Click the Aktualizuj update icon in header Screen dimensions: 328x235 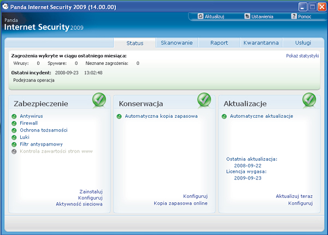coord(201,17)
